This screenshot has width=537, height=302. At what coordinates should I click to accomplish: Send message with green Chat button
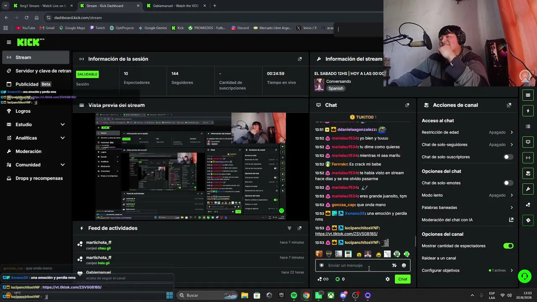click(x=403, y=279)
